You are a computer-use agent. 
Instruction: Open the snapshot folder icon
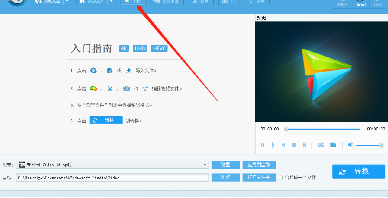(333, 145)
